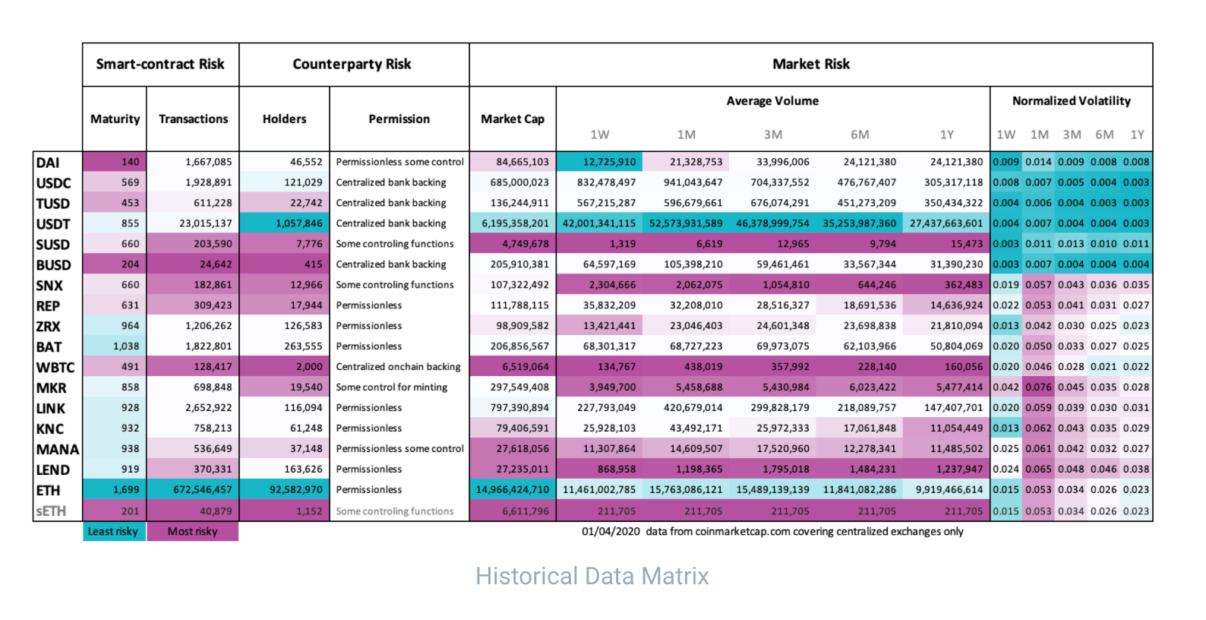1206x620 pixels.
Task: Click the Most risky legend swatch
Action: tap(192, 531)
